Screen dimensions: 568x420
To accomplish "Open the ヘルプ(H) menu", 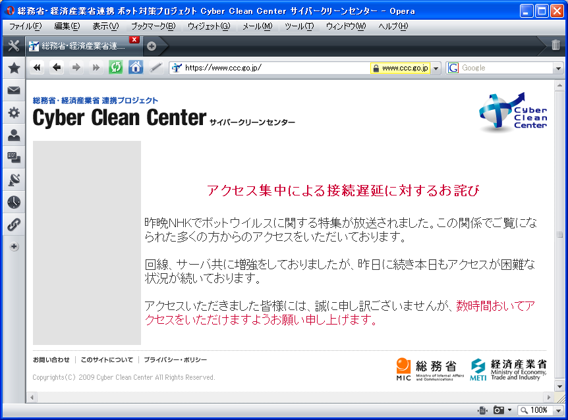I will (393, 26).
